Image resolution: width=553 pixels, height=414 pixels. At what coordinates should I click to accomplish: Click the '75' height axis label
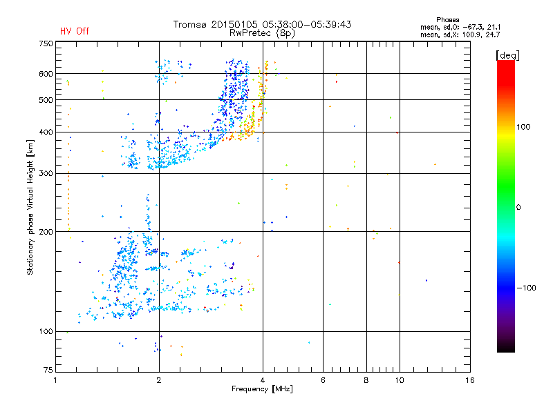(x=48, y=370)
